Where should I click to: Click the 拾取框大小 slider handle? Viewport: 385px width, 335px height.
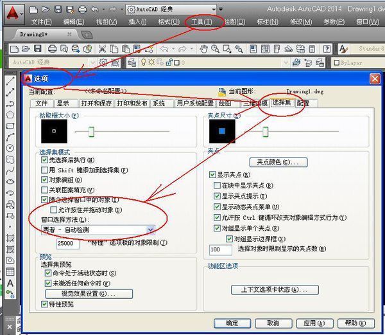(91, 132)
